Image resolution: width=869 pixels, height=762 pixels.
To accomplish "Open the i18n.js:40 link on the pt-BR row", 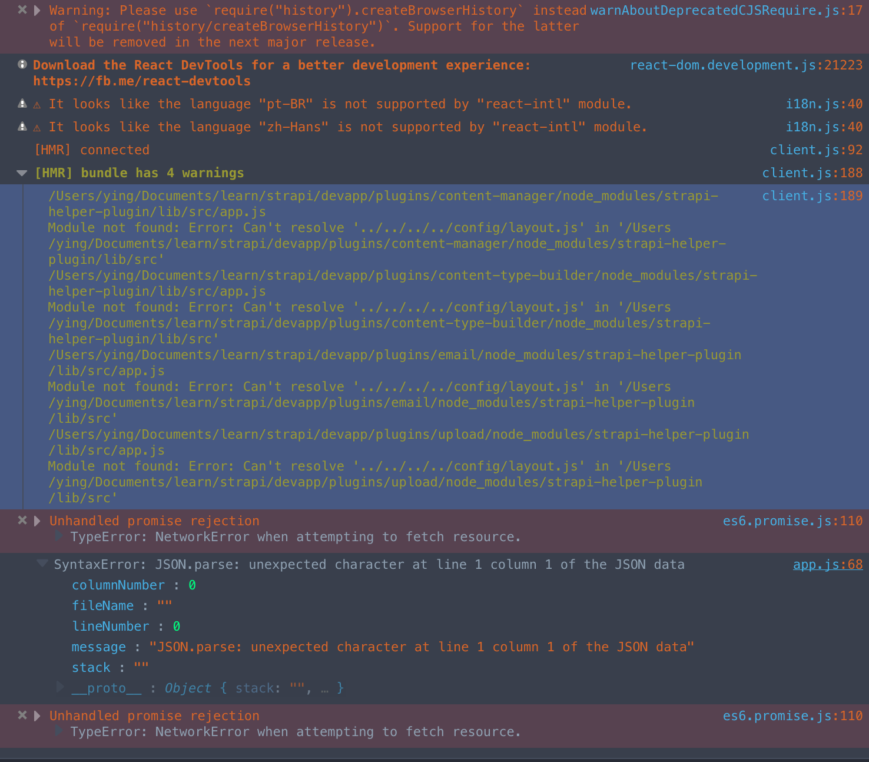I will [824, 104].
